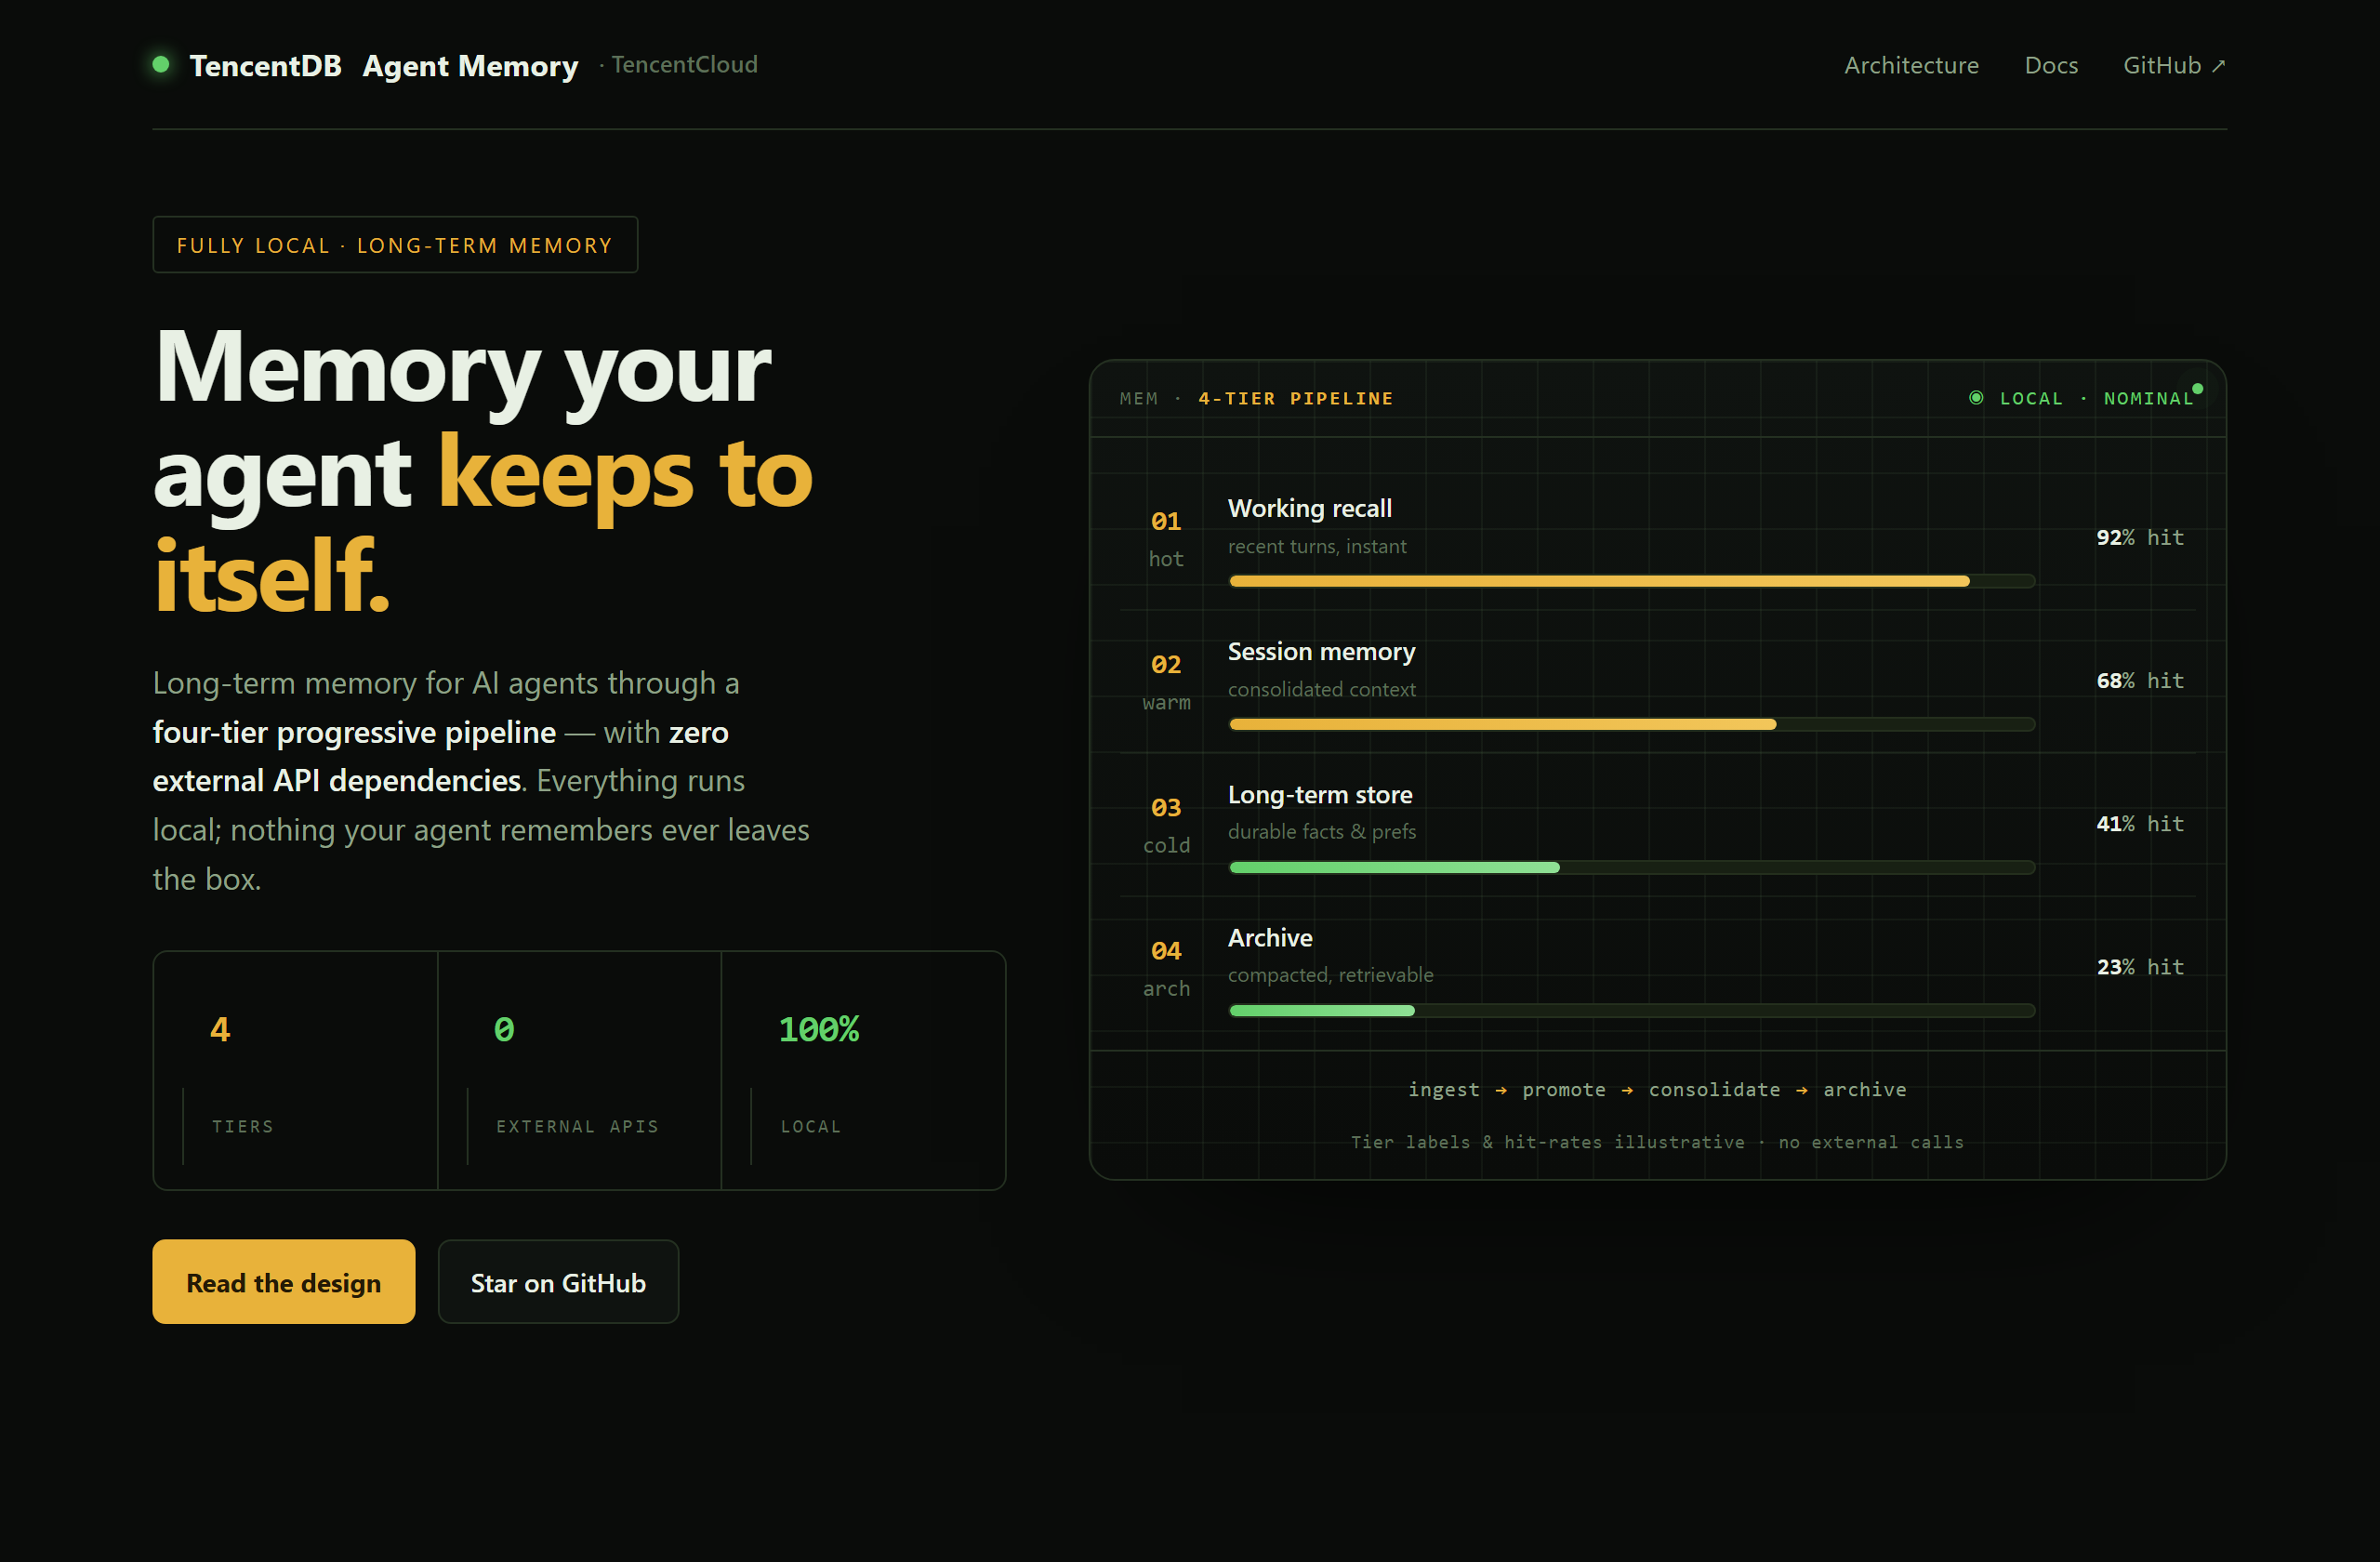Click the 04 arch tier number
The image size is (2380, 1562).
[1166, 950]
